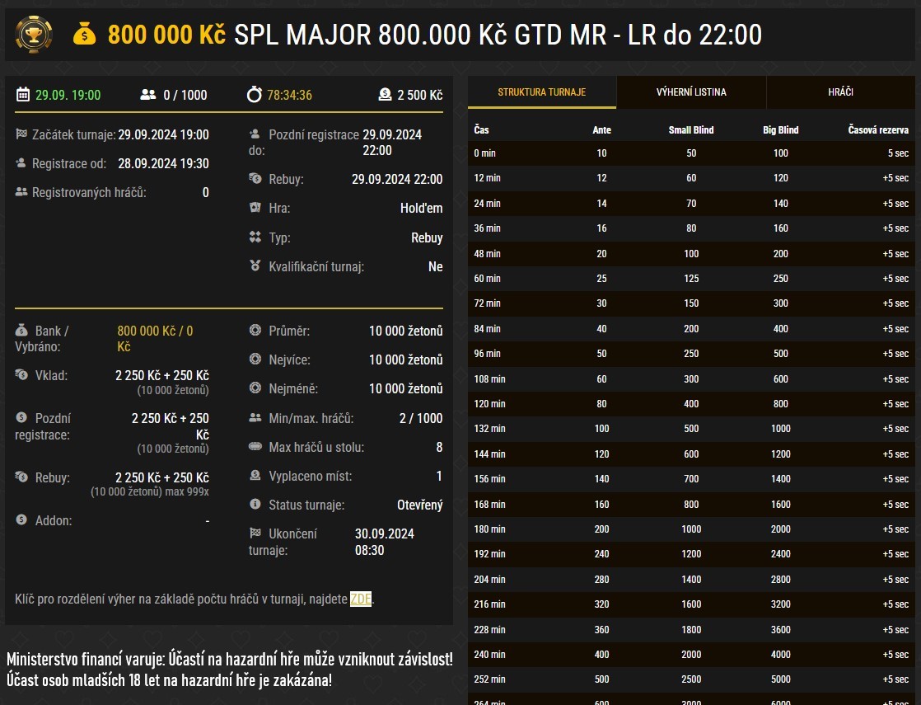921x705 pixels.
Task: Switch to the HRÁČI tab
Action: click(x=841, y=92)
